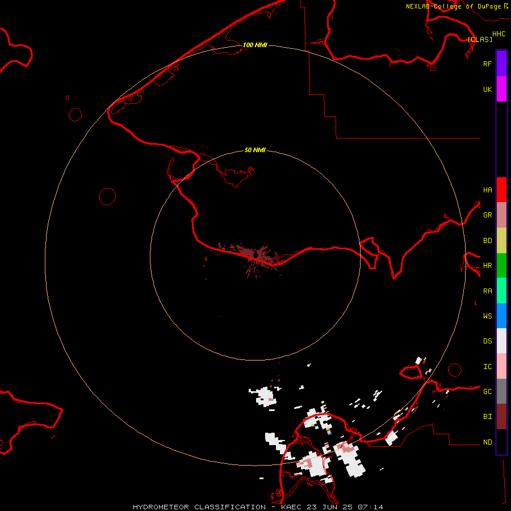The width and height of the screenshot is (511, 511).
Task: Click the HR green legend swatch
Action: tap(501, 265)
